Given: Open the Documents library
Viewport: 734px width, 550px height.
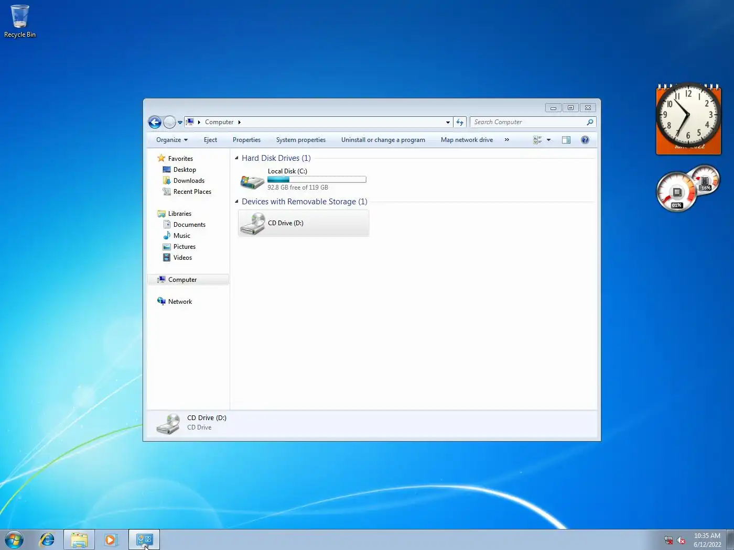Looking at the screenshot, I should coord(189,225).
